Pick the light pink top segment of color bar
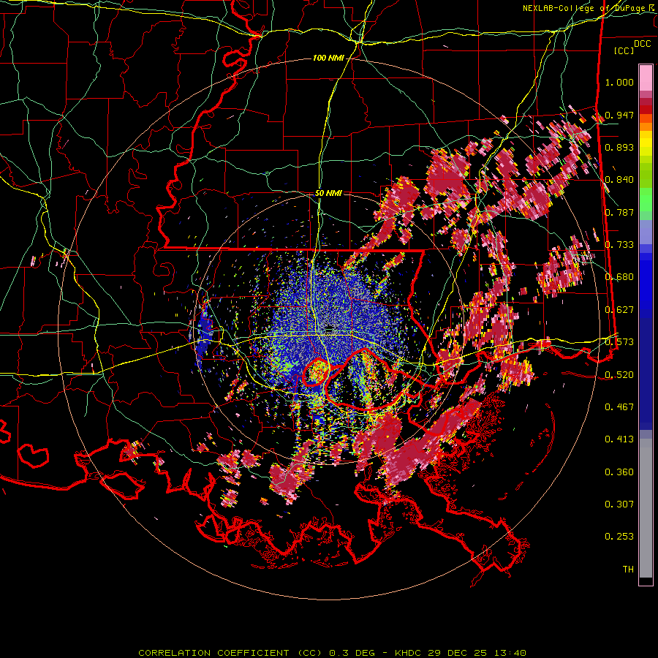Screen dimensions: 658x658 646,78
